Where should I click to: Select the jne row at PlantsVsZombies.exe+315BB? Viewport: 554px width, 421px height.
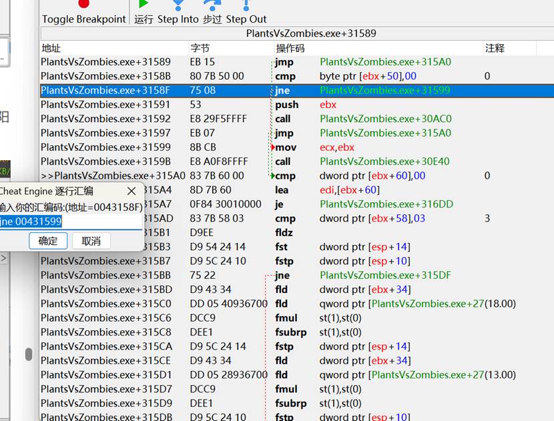click(x=297, y=275)
